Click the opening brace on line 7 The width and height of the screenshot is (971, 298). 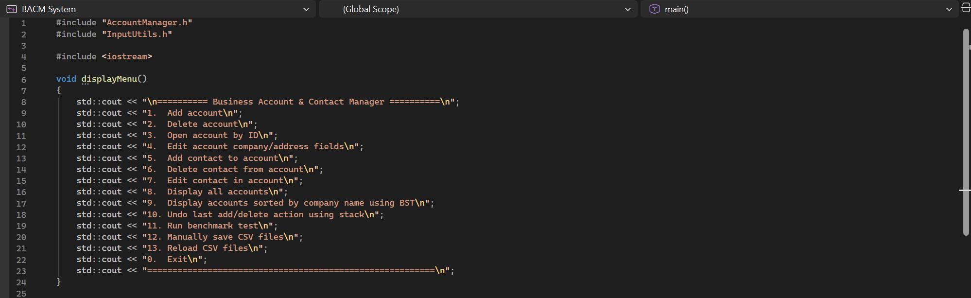pyautogui.click(x=59, y=90)
